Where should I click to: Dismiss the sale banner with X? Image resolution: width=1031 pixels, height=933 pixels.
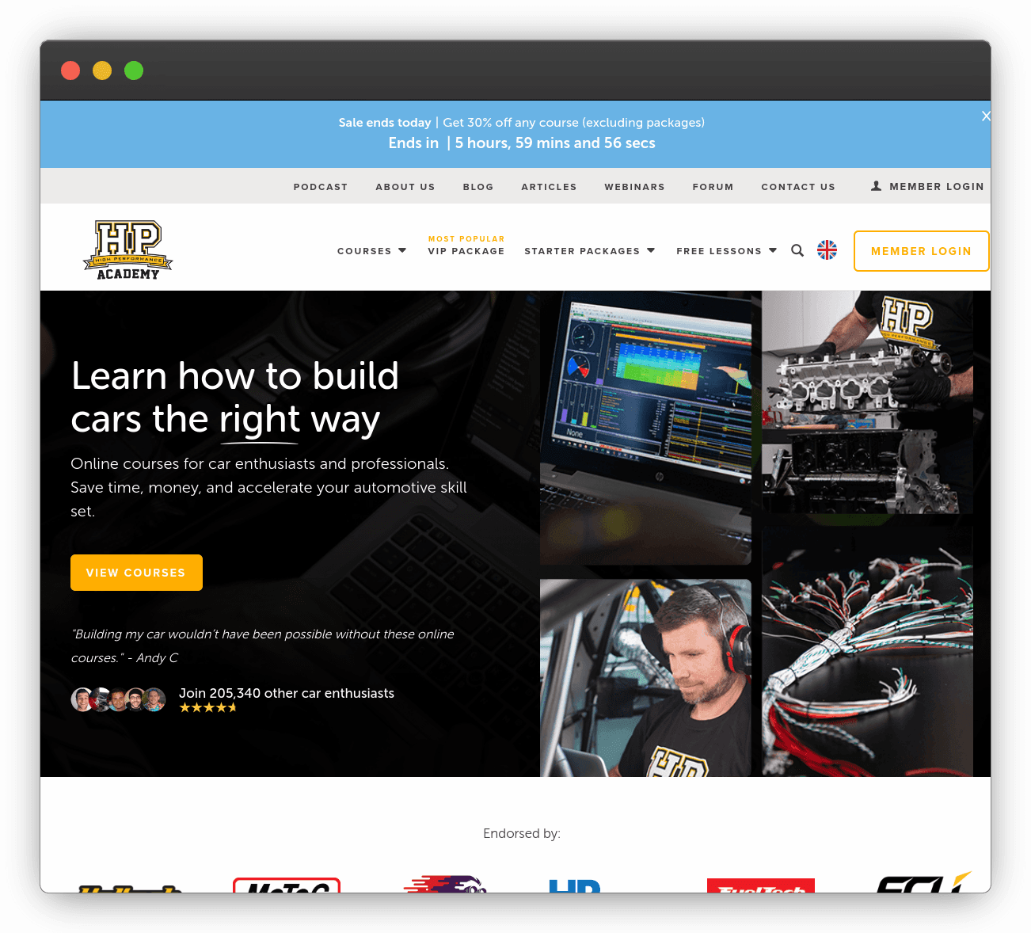click(x=985, y=116)
